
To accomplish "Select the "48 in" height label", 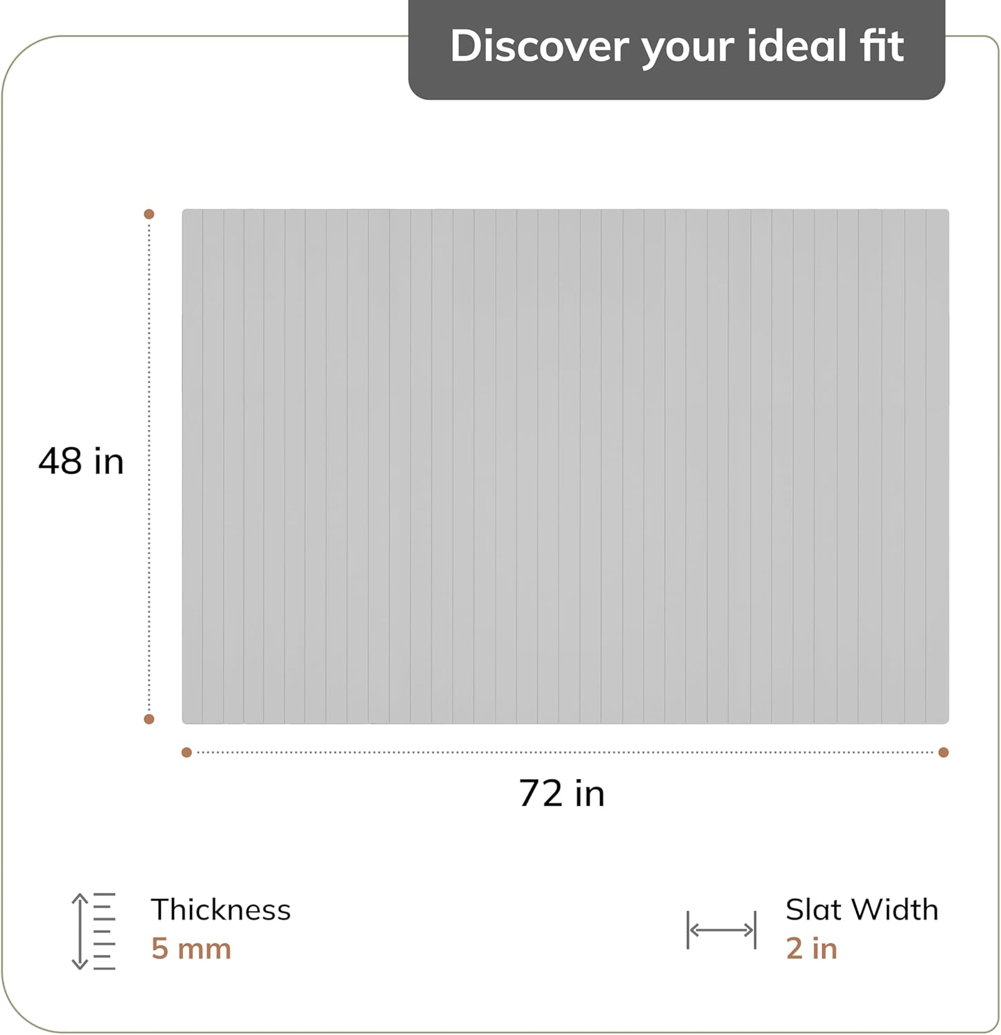I will pos(81,461).
